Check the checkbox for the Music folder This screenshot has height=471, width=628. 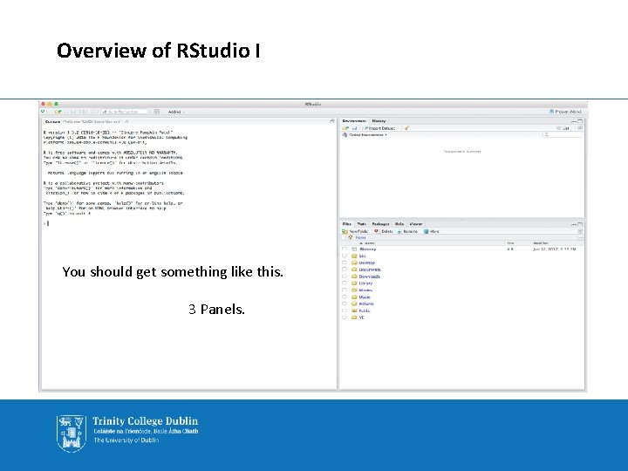point(344,297)
